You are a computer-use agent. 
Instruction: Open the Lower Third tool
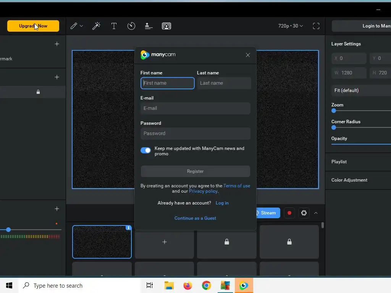149,26
